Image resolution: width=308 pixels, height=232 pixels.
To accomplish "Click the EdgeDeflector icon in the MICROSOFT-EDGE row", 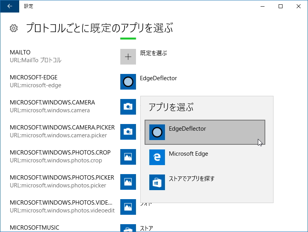I will point(128,82).
